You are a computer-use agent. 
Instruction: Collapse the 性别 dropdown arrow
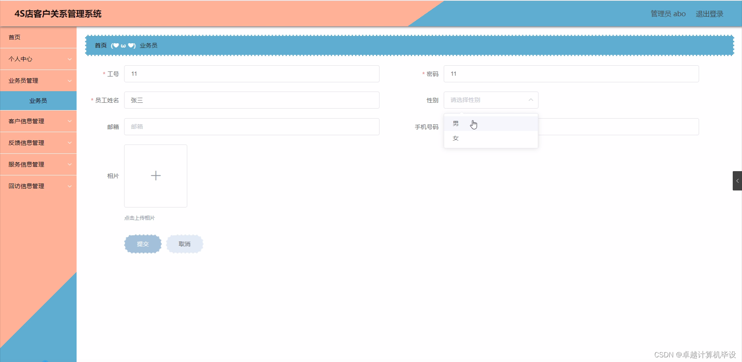pyautogui.click(x=531, y=100)
